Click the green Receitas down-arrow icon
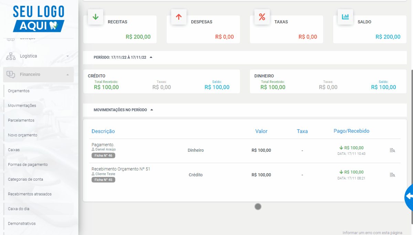The height and width of the screenshot is (235, 413). pos(96,17)
